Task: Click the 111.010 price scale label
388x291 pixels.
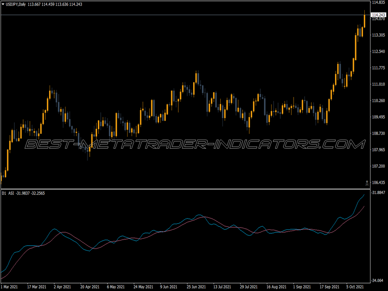Action: [x=379, y=84]
